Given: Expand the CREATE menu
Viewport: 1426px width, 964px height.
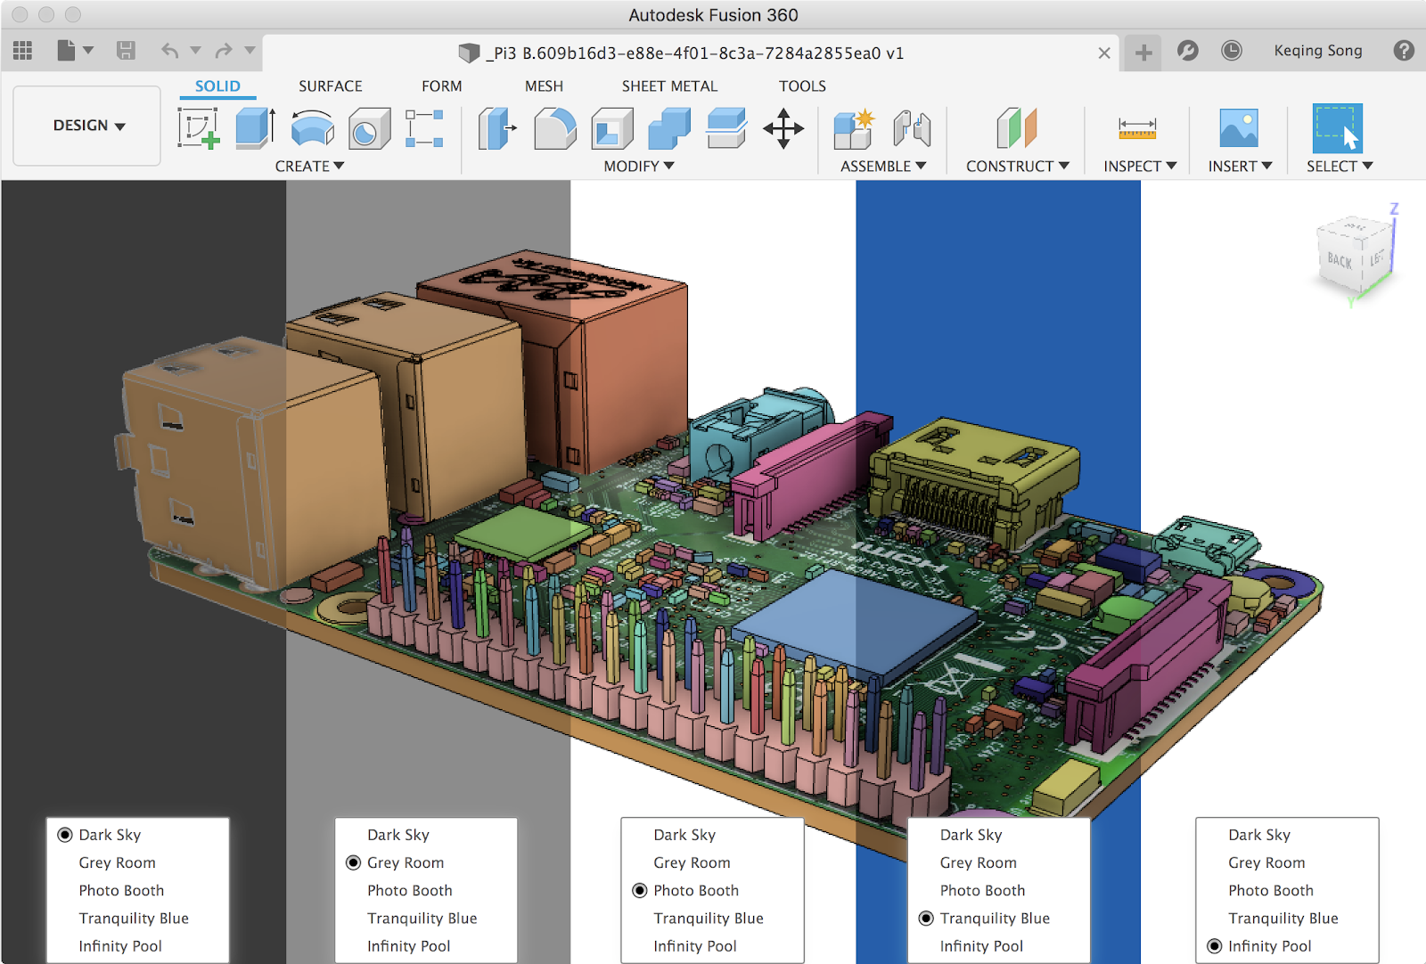Looking at the screenshot, I should click(x=309, y=166).
